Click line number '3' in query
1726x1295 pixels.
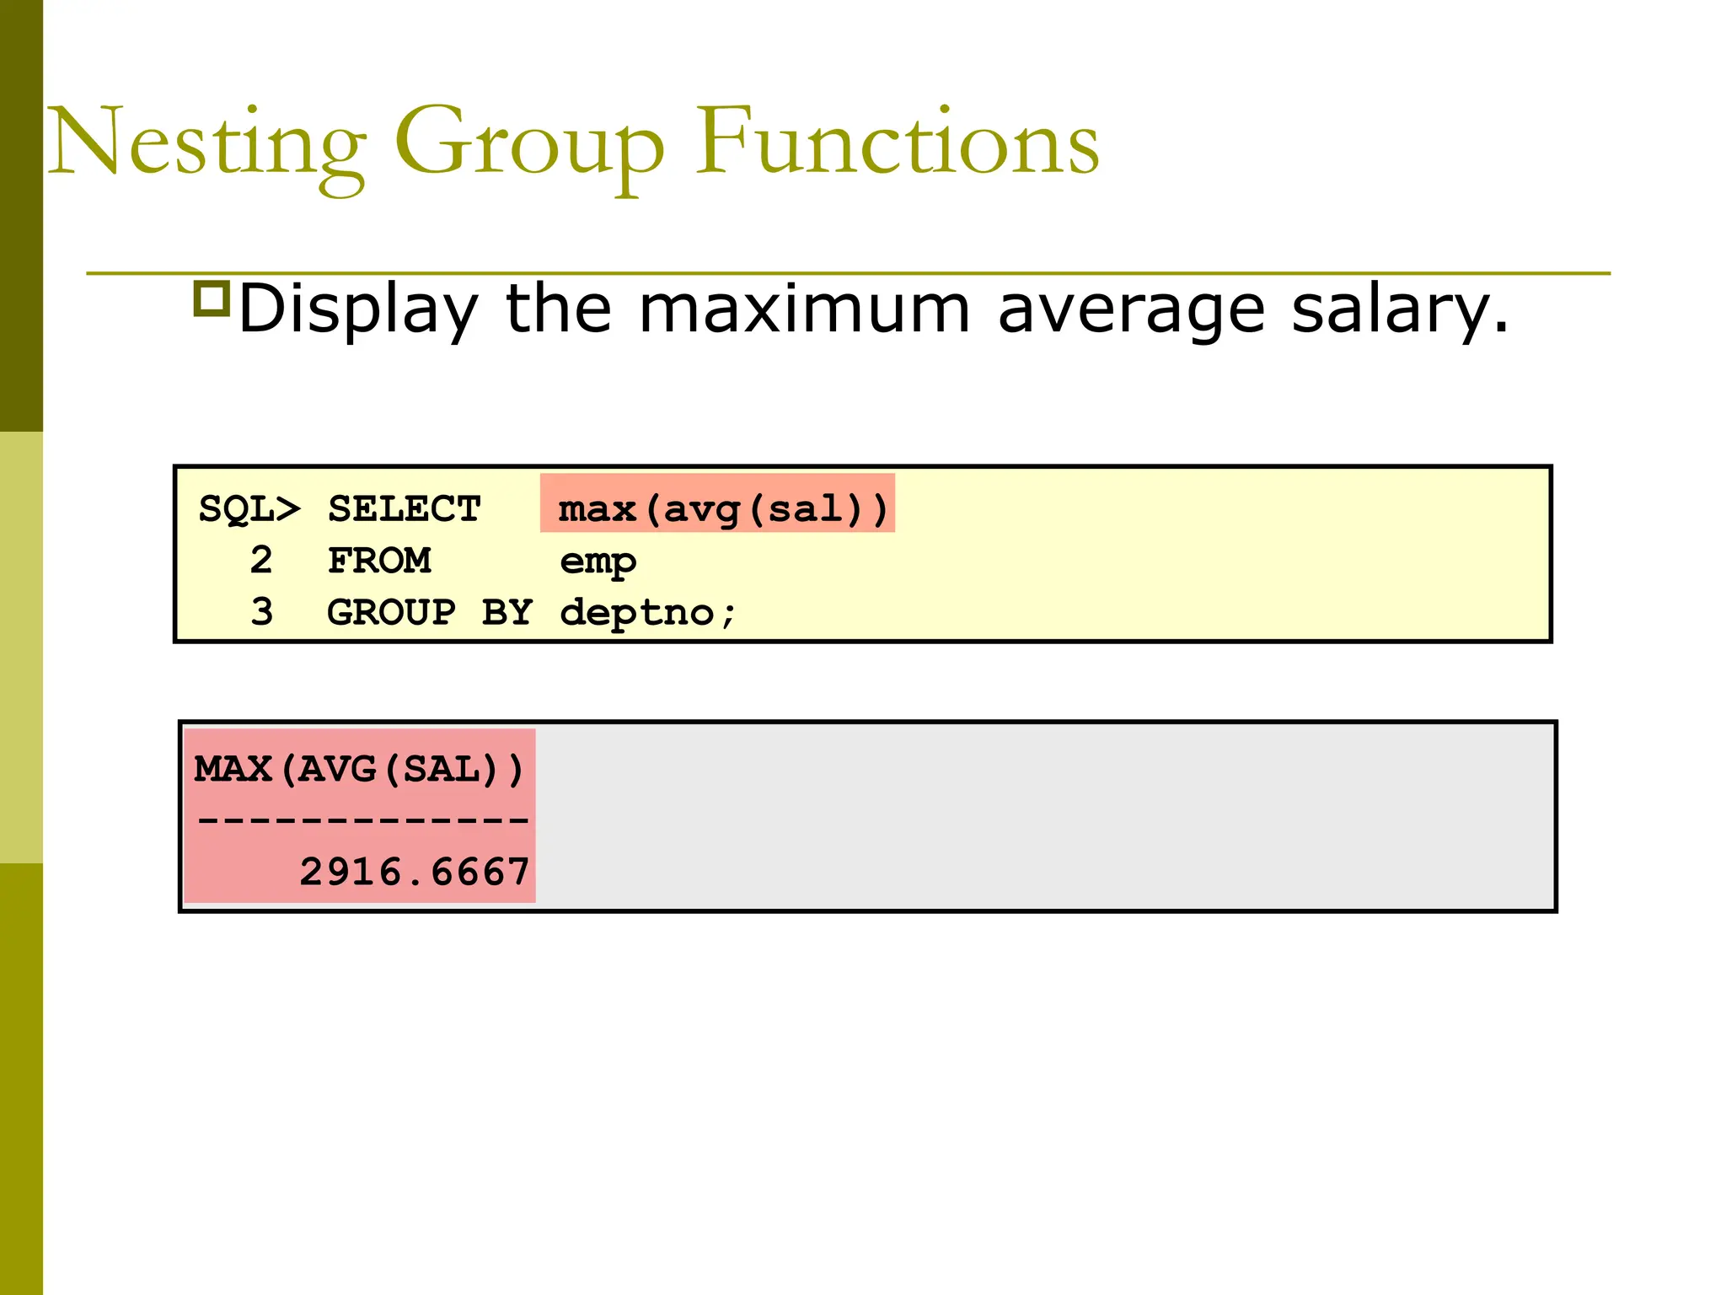[262, 612]
